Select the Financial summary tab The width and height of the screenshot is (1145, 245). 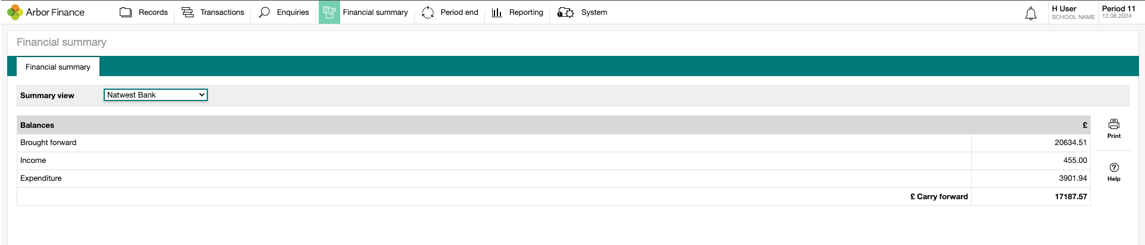(58, 67)
